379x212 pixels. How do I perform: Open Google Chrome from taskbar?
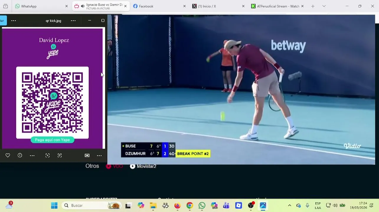click(x=189, y=206)
